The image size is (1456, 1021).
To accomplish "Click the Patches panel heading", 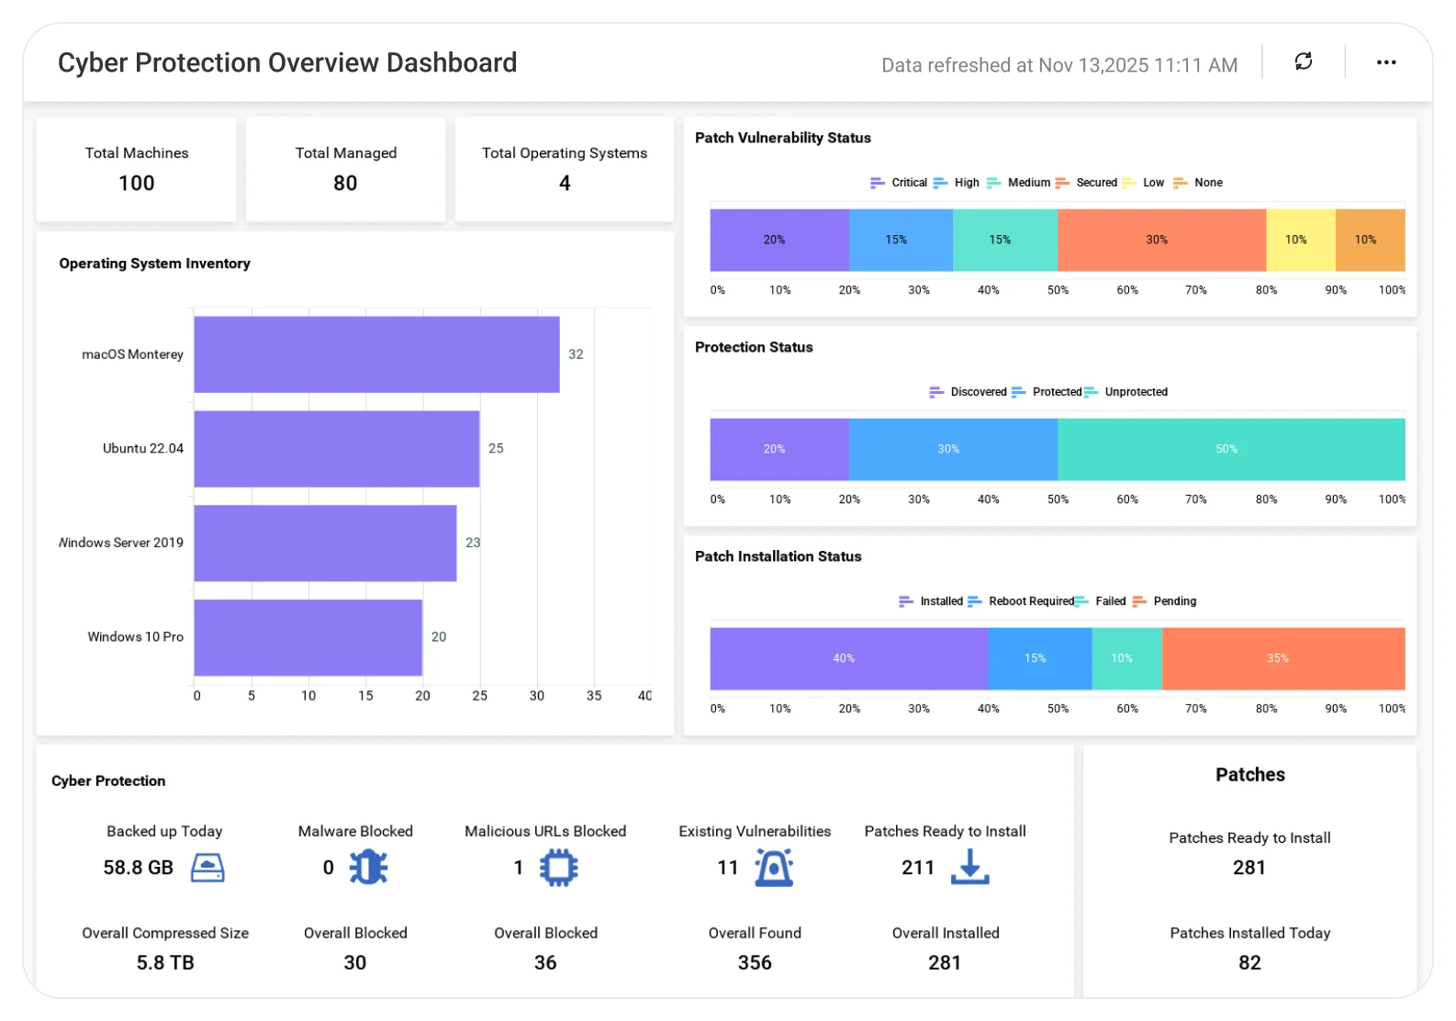I will click(x=1250, y=775).
